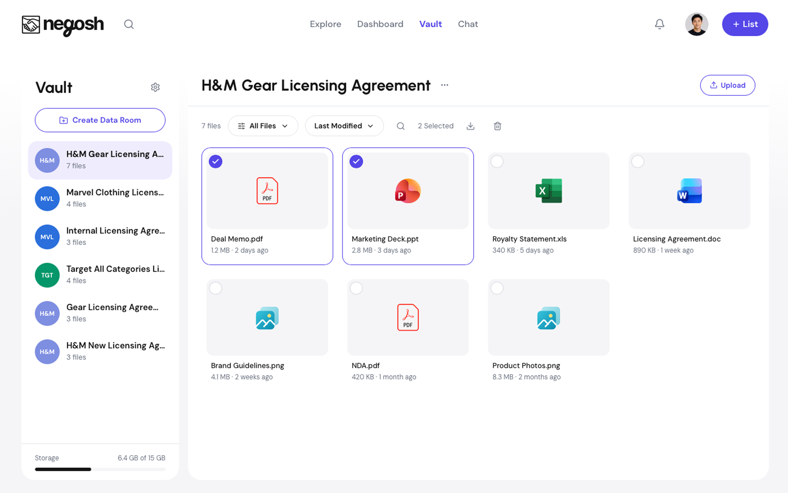
Task: Click the Licensing Agreement.doc file name
Action: (677, 239)
